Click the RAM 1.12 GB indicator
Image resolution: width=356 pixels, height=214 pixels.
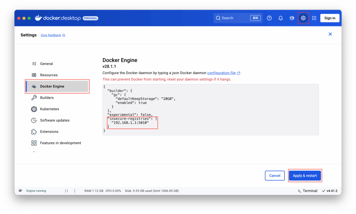(94, 191)
